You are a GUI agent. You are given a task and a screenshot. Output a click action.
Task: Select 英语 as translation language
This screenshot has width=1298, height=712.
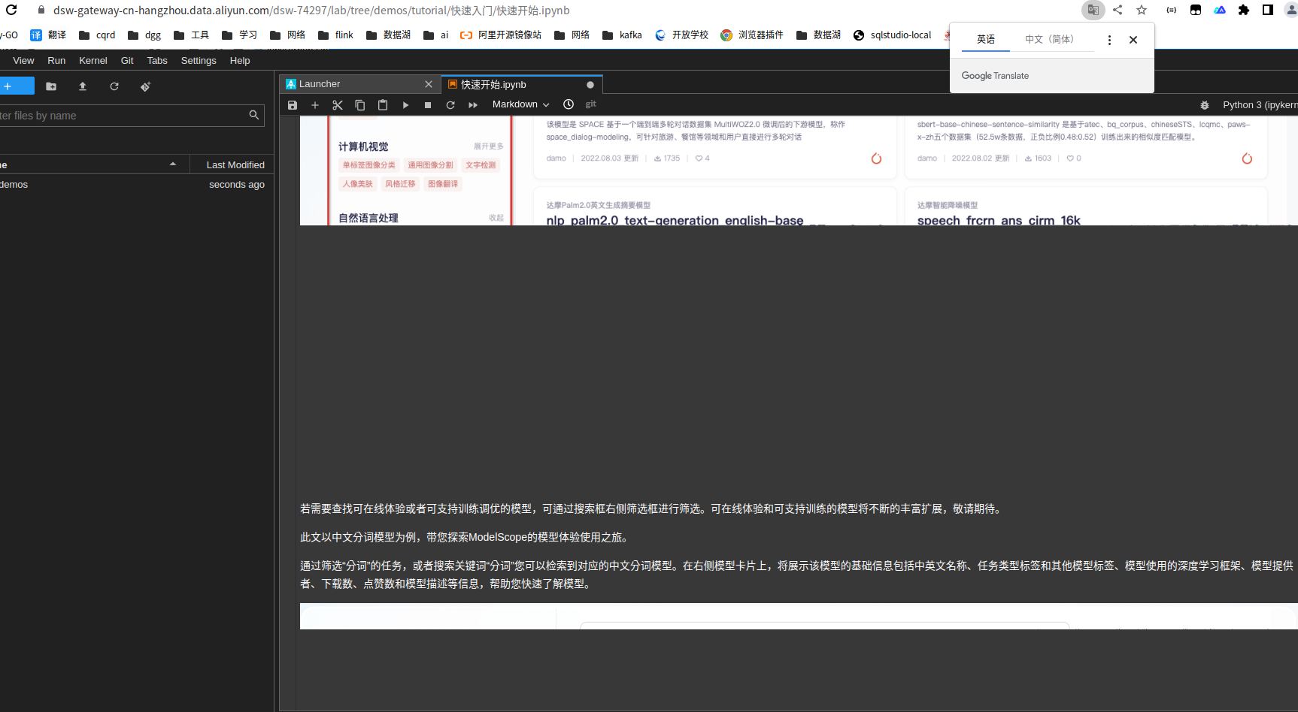(x=986, y=39)
